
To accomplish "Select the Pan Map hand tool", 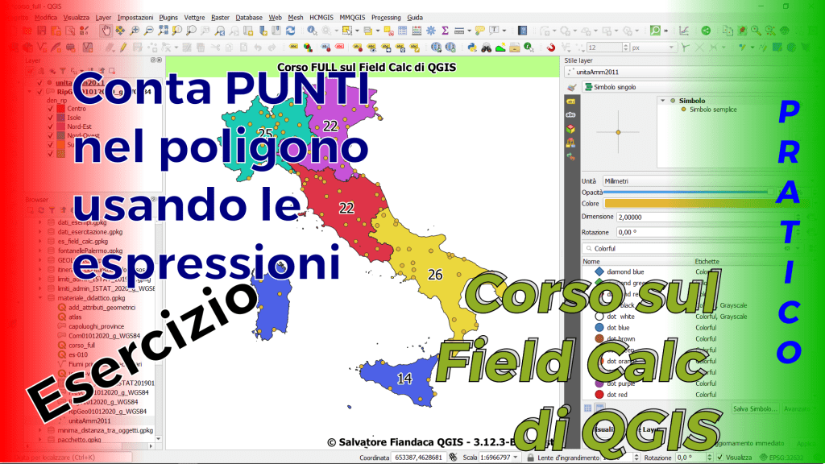I will (106, 31).
